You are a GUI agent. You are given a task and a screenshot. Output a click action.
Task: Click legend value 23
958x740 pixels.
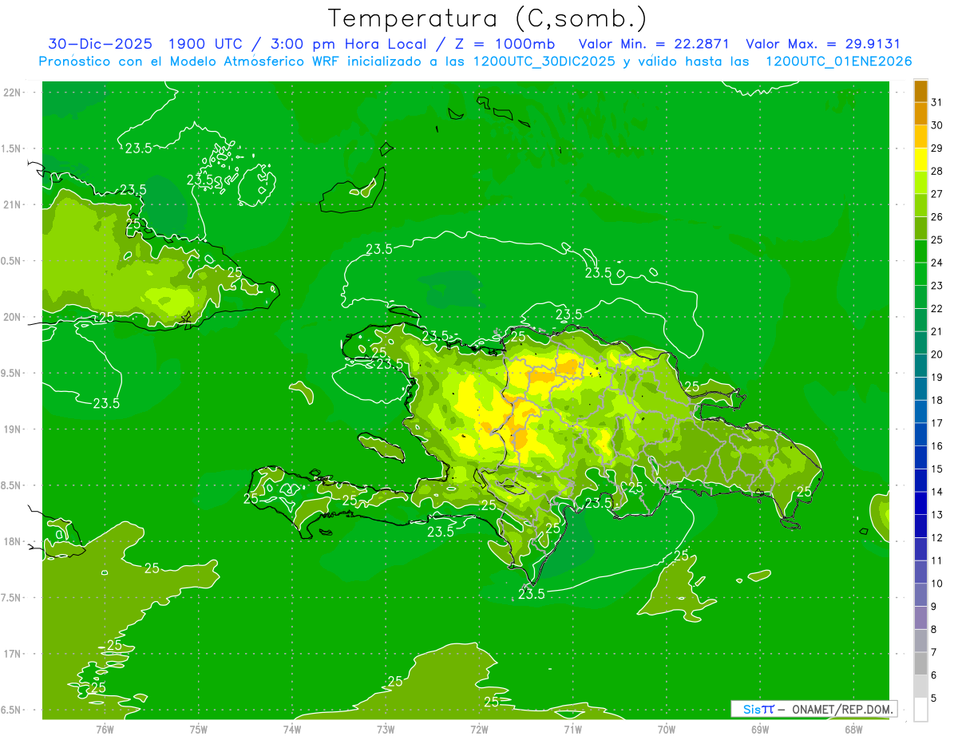[937, 286]
